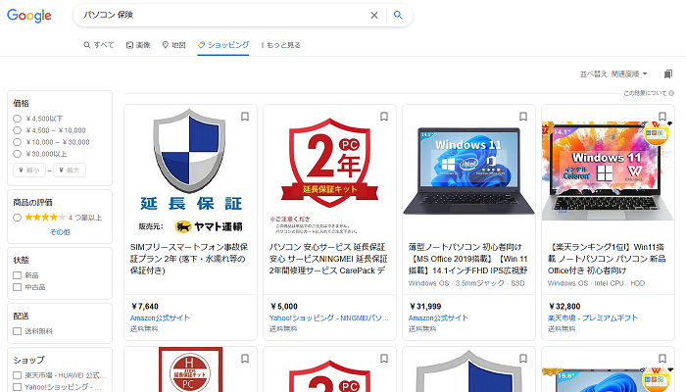Open 楽天ランキング1位 Win11搭載 title
This screenshot has height=392, width=686.
pyautogui.click(x=607, y=259)
